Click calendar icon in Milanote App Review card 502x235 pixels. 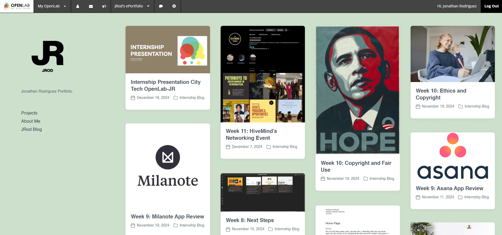133,226
